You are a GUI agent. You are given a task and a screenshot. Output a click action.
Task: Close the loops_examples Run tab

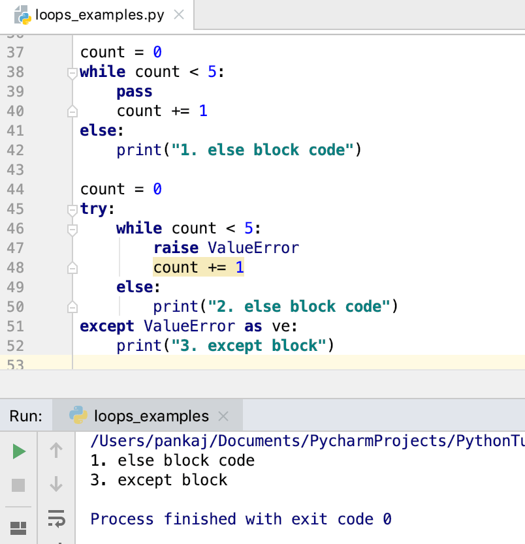click(223, 414)
